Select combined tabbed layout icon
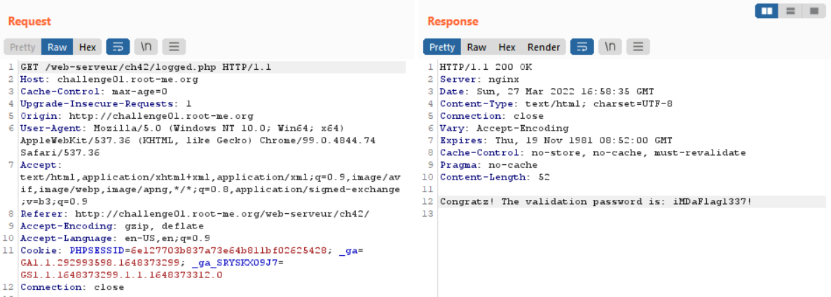This screenshot has height=297, width=831. tap(813, 10)
